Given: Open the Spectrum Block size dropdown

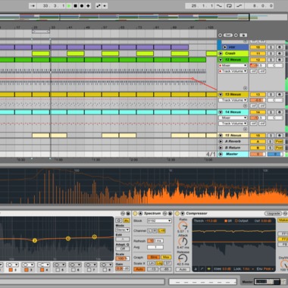Looking at the screenshot, I should point(159,221).
